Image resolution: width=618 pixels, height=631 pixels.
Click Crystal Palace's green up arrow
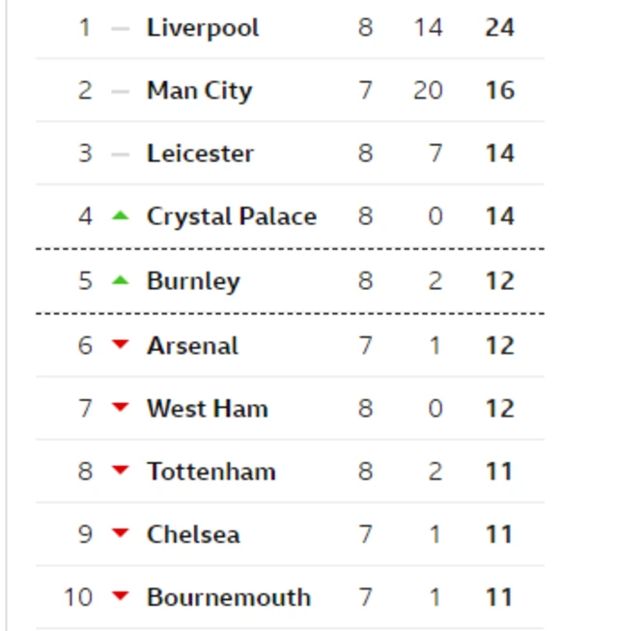tap(120, 216)
